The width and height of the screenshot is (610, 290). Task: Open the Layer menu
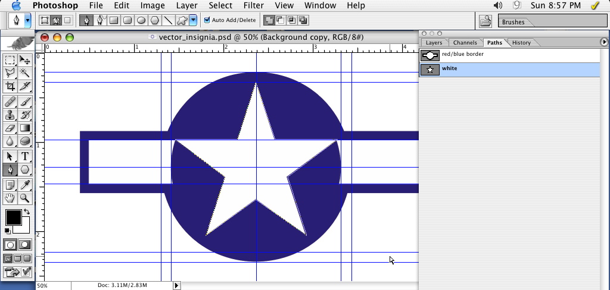pyautogui.click(x=186, y=5)
